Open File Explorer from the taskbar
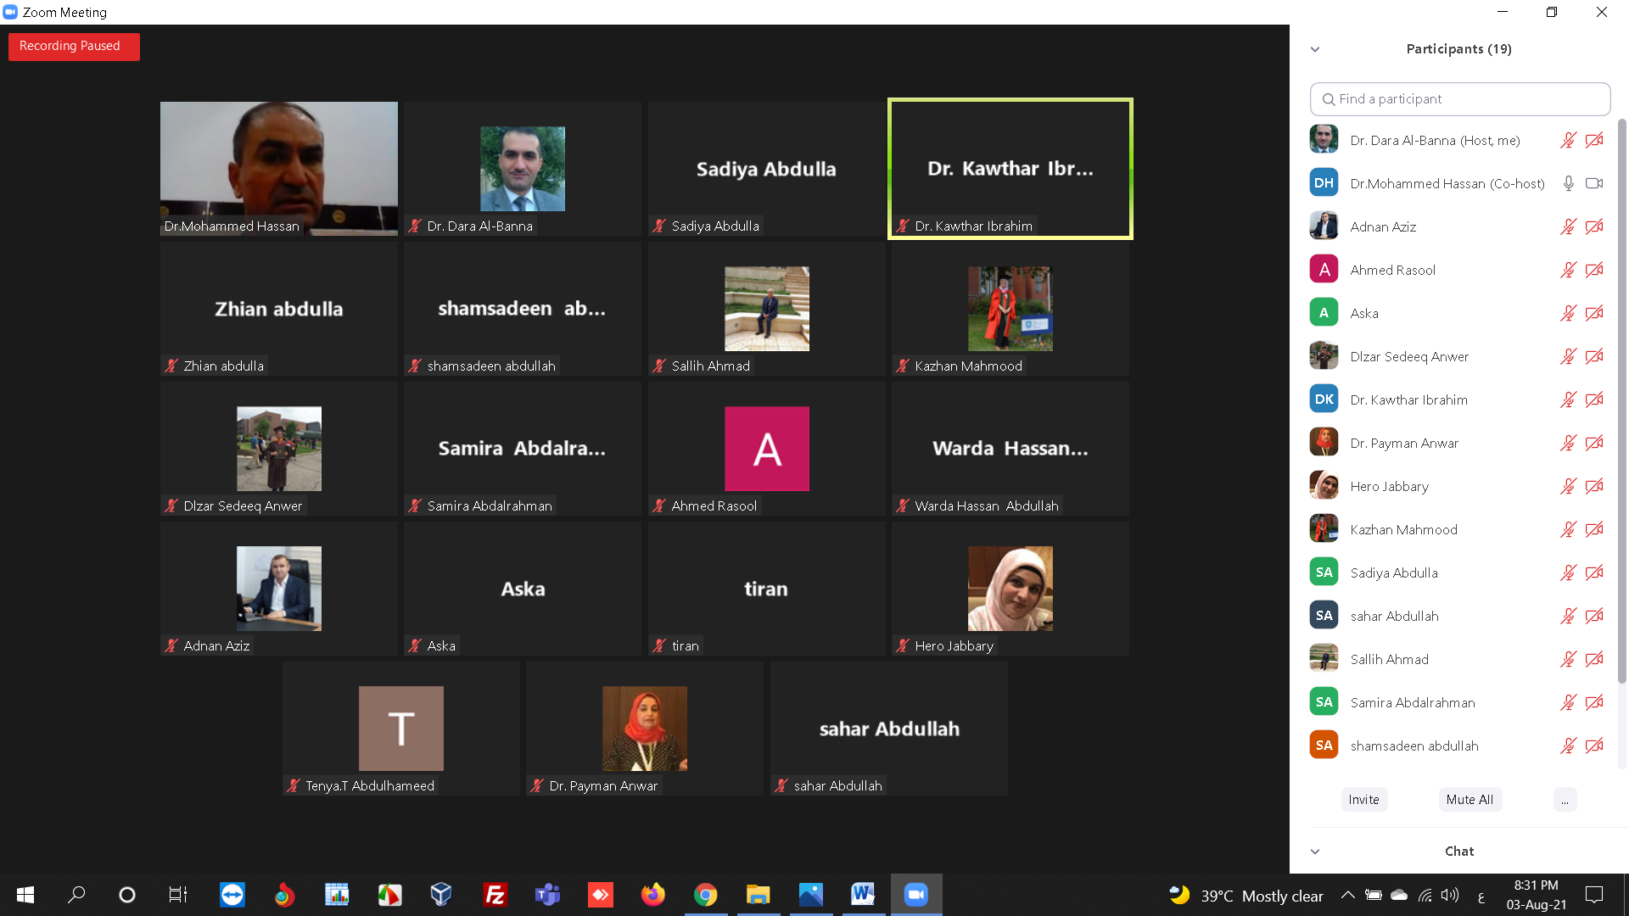The width and height of the screenshot is (1629, 916). pyautogui.click(x=758, y=895)
